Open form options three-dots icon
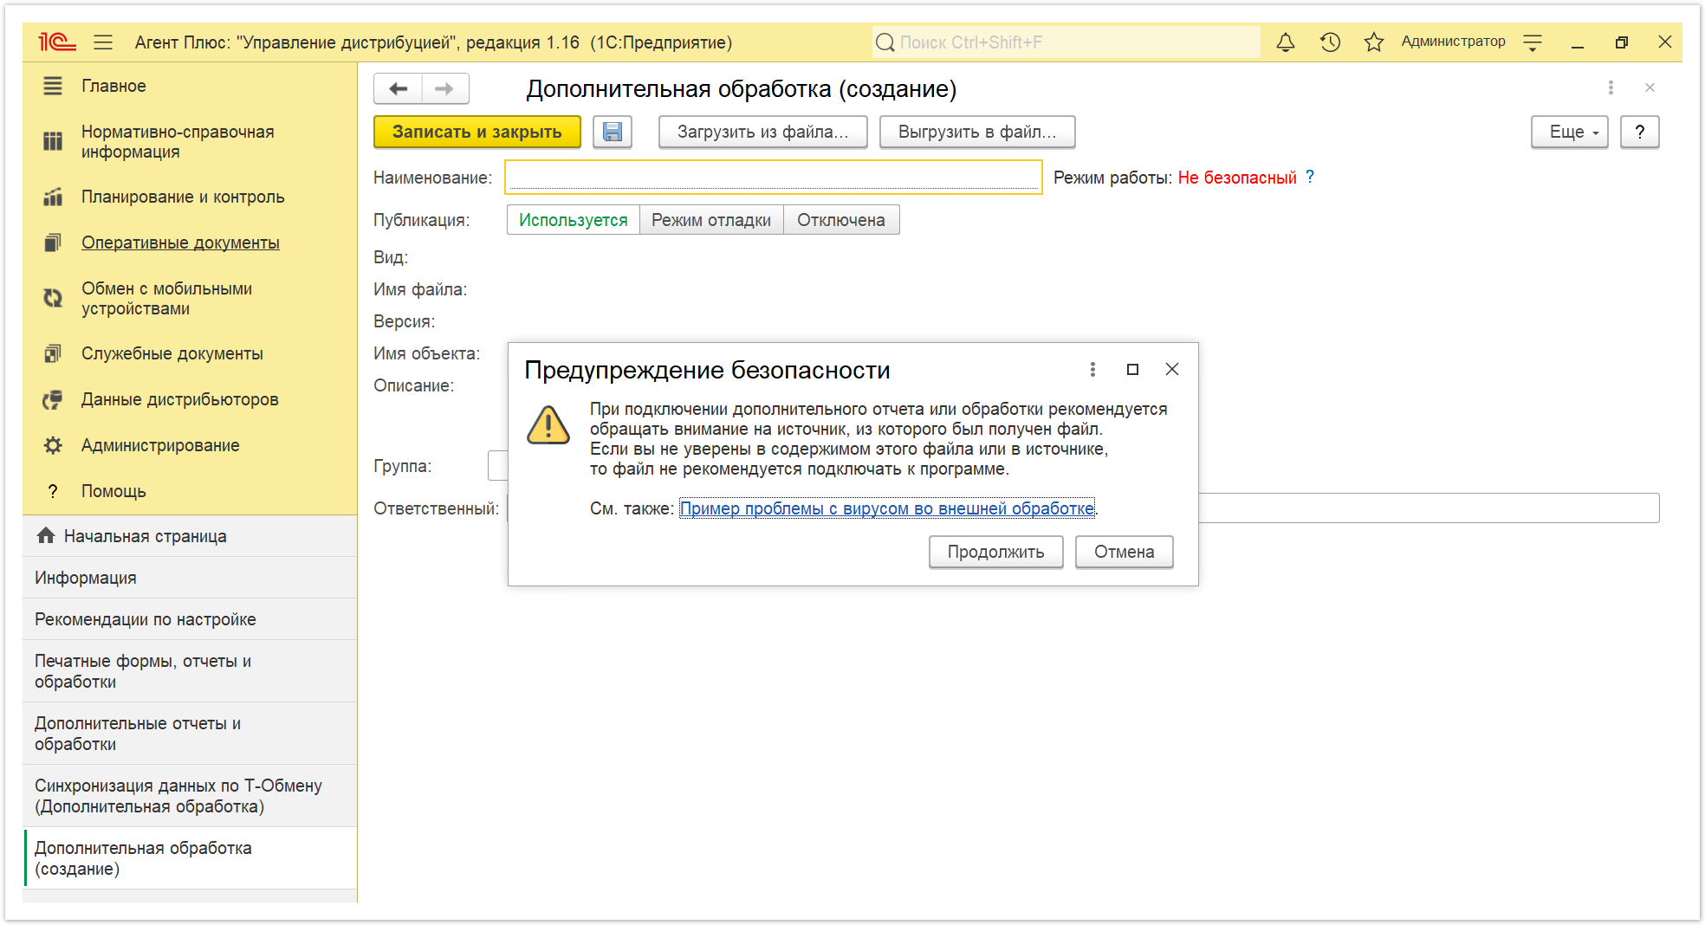The width and height of the screenshot is (1705, 925). pyautogui.click(x=1611, y=87)
